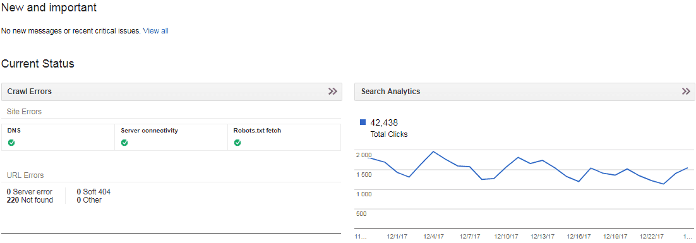Select the Robots.txt fetch cell
Viewport: 696px width, 243px height.
pyautogui.click(x=284, y=138)
